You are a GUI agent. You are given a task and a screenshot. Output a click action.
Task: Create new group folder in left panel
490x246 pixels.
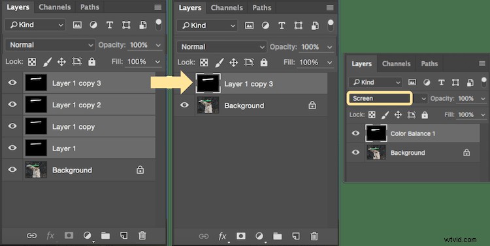[105, 236]
